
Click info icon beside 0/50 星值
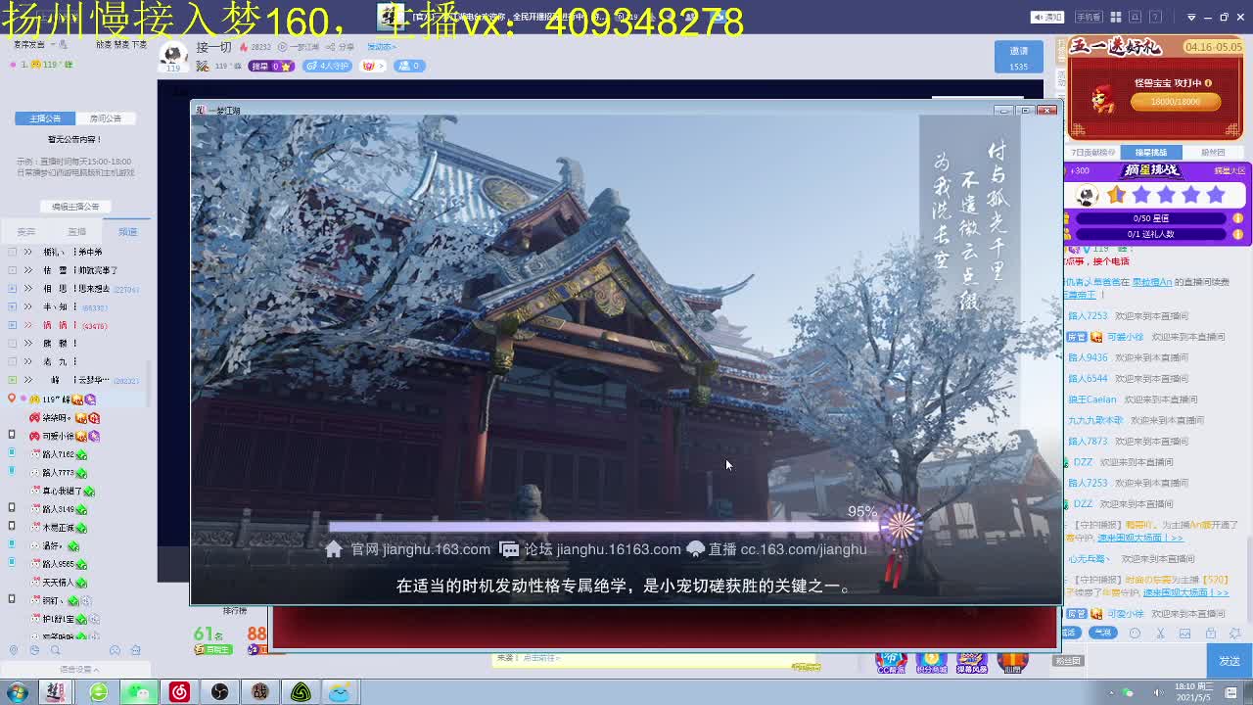pyautogui.click(x=1238, y=218)
